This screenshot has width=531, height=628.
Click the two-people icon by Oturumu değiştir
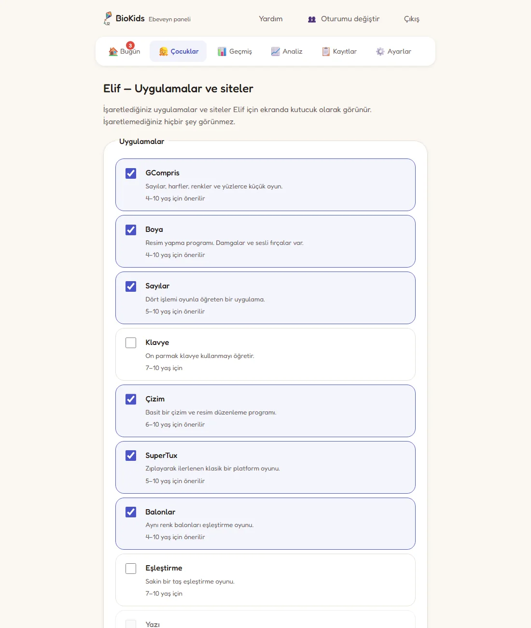pyautogui.click(x=312, y=19)
